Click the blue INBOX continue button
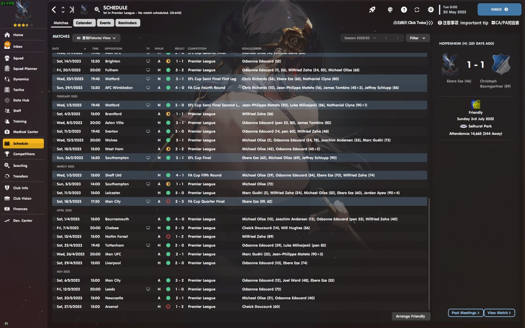 click(x=500, y=9)
